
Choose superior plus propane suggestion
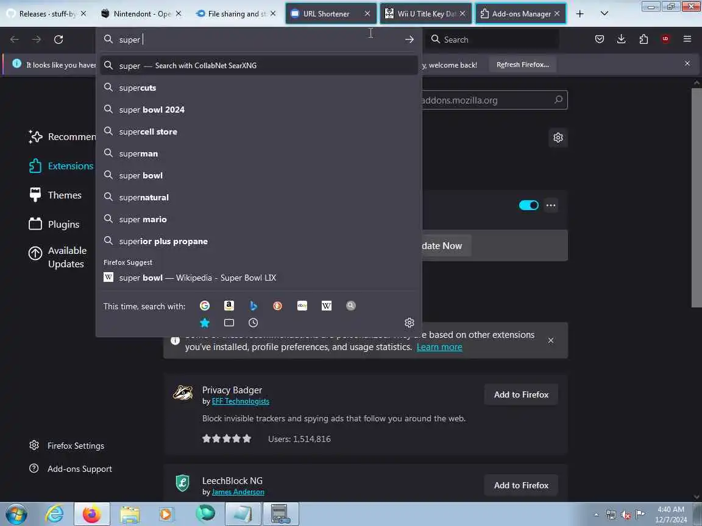[x=259, y=241]
